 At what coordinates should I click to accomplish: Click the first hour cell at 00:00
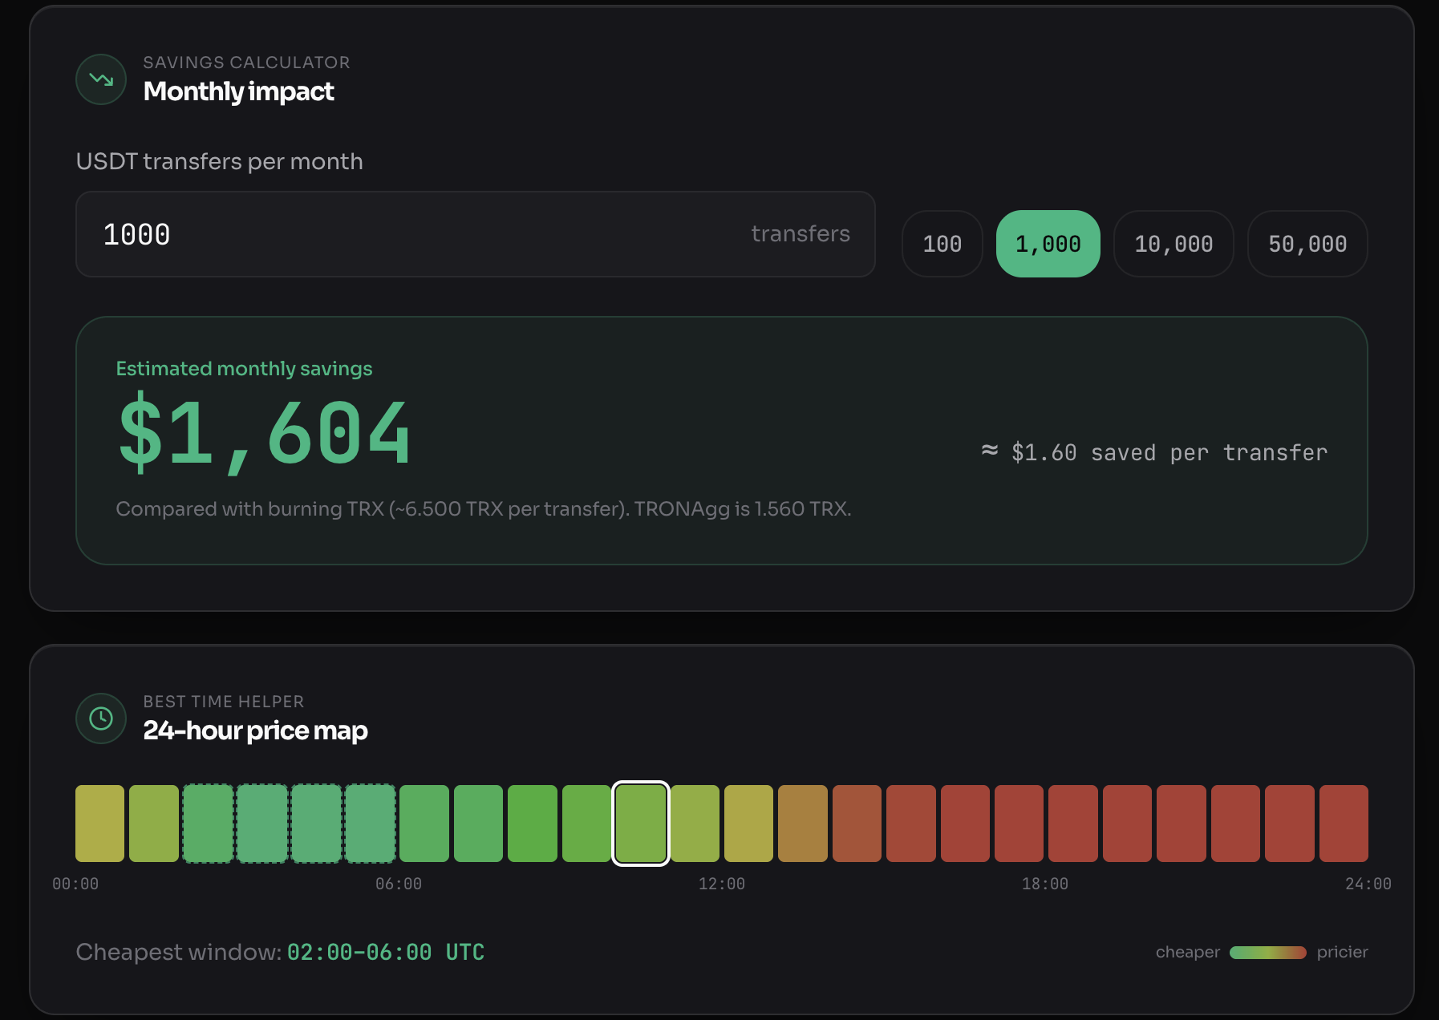coord(100,824)
